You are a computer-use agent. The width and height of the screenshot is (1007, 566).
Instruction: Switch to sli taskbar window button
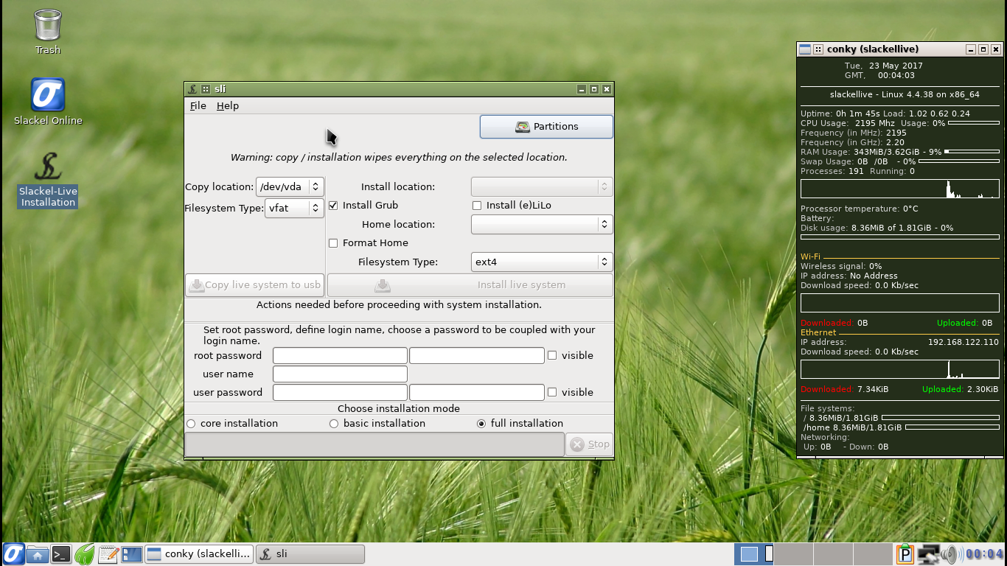(310, 554)
